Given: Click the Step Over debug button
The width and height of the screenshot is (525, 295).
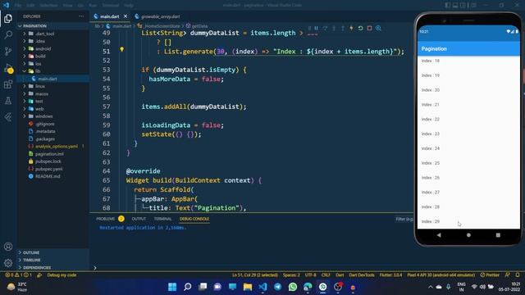Looking at the screenshot, I should (x=325, y=28).
